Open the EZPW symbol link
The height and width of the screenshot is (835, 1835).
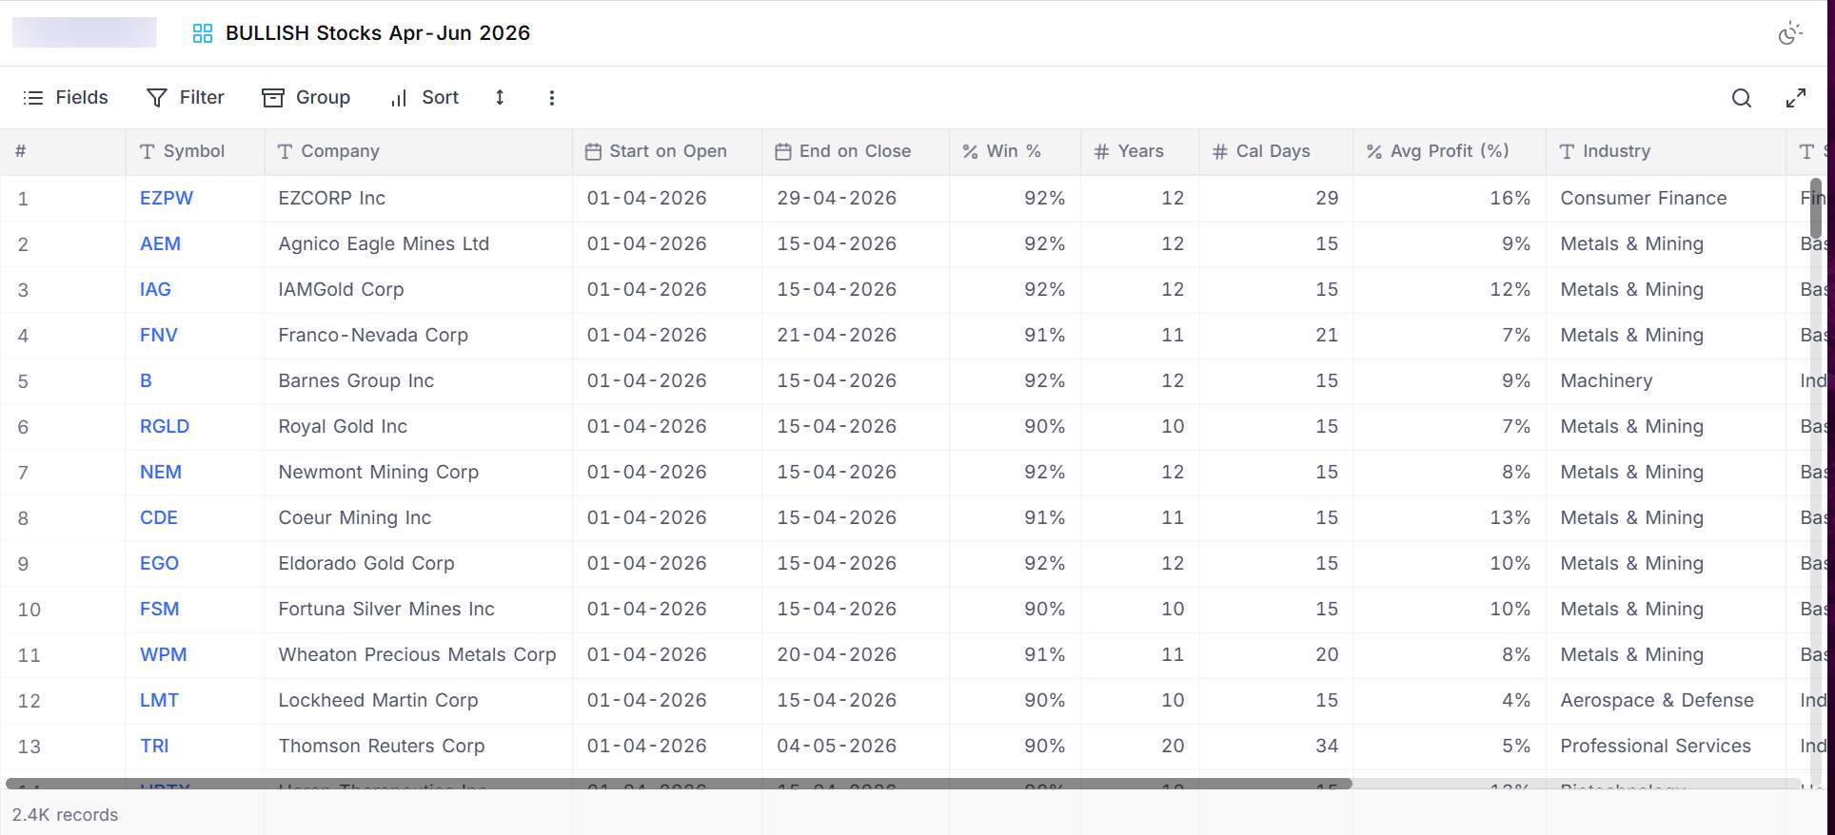166,198
